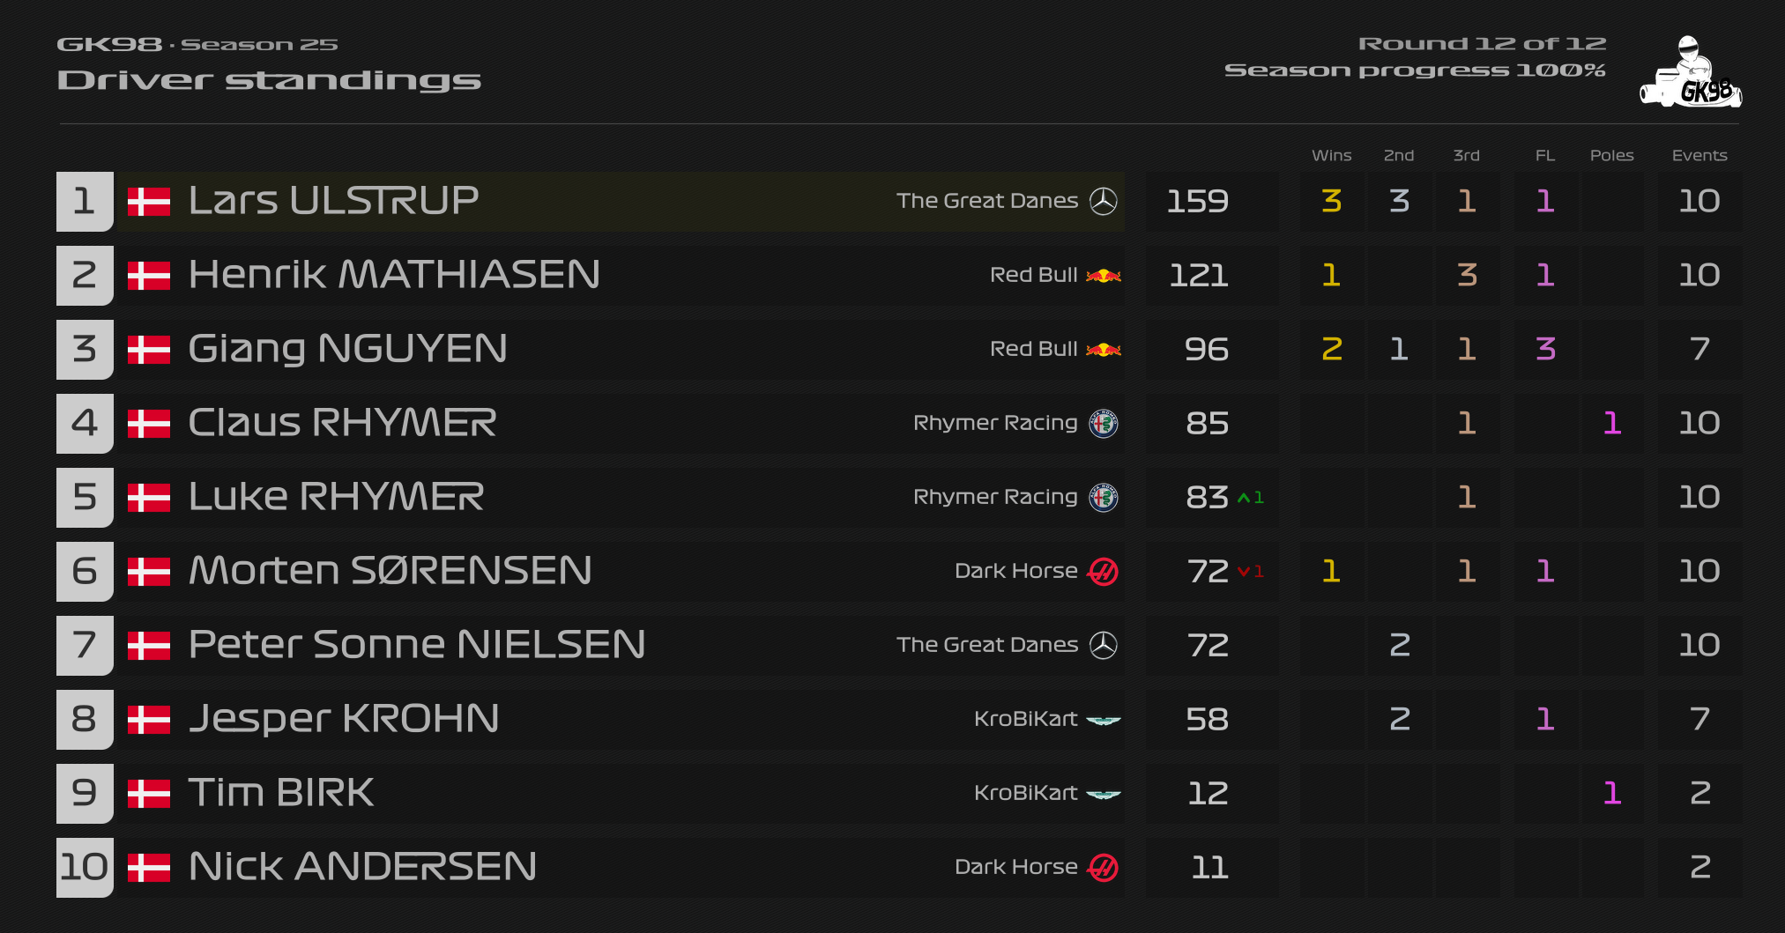The width and height of the screenshot is (1785, 933).
Task: Open driver Lars ULSTRUP
Action: tap(333, 201)
